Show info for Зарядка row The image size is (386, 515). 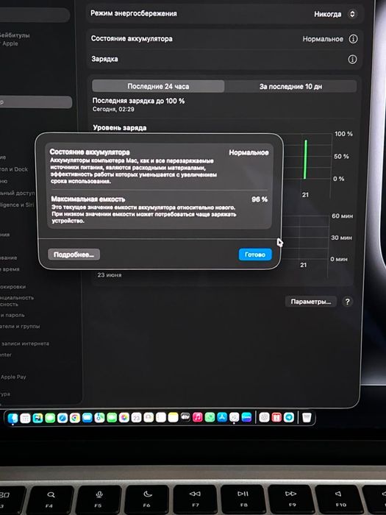coord(352,60)
